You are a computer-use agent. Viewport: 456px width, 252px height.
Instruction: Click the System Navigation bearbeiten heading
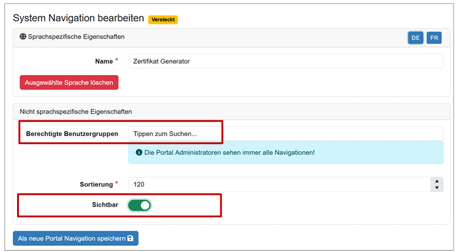(78, 19)
